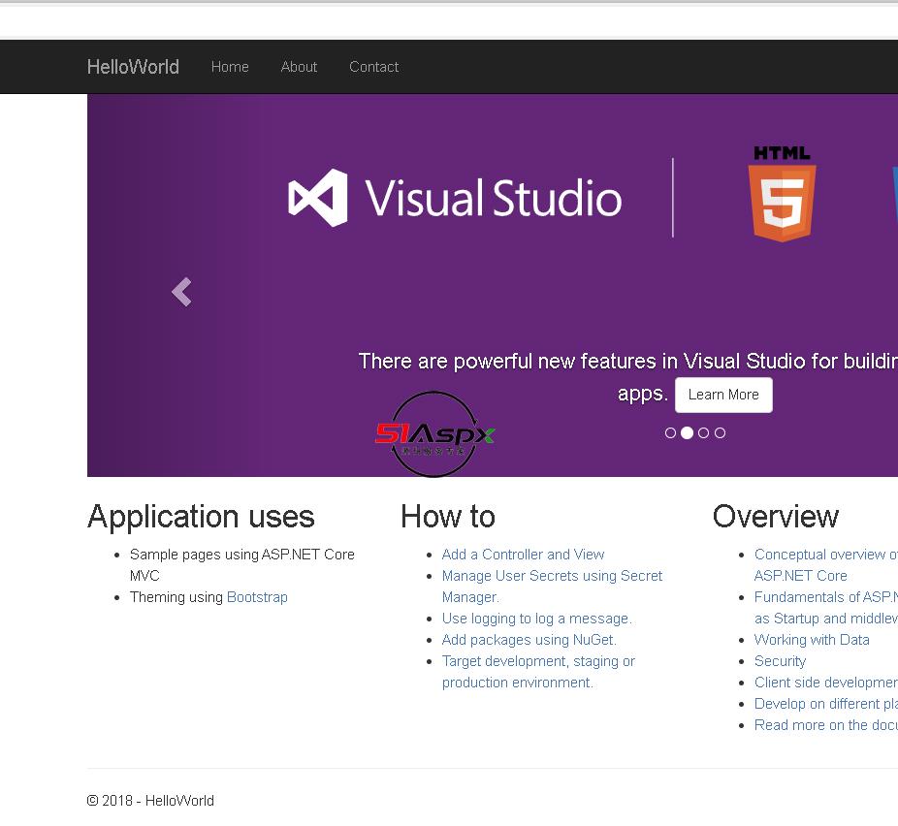This screenshot has height=826, width=898.
Task: Click the carousel caption about powerful new features
Action: click(628, 378)
